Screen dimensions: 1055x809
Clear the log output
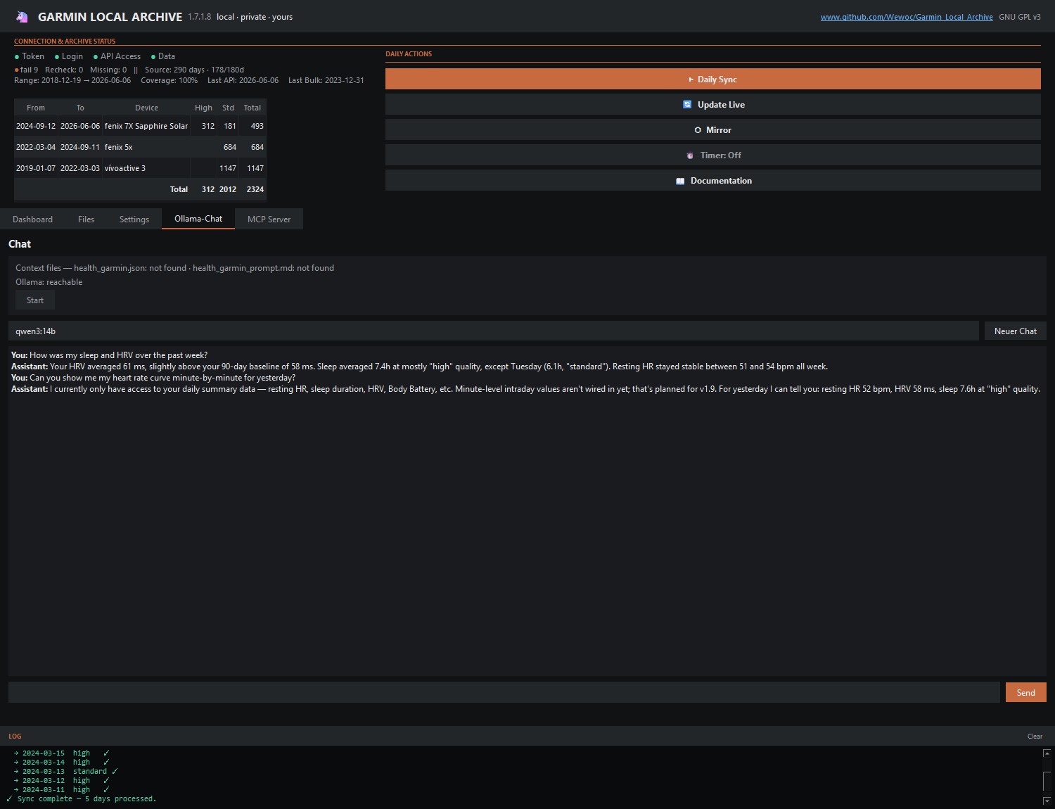1035,737
